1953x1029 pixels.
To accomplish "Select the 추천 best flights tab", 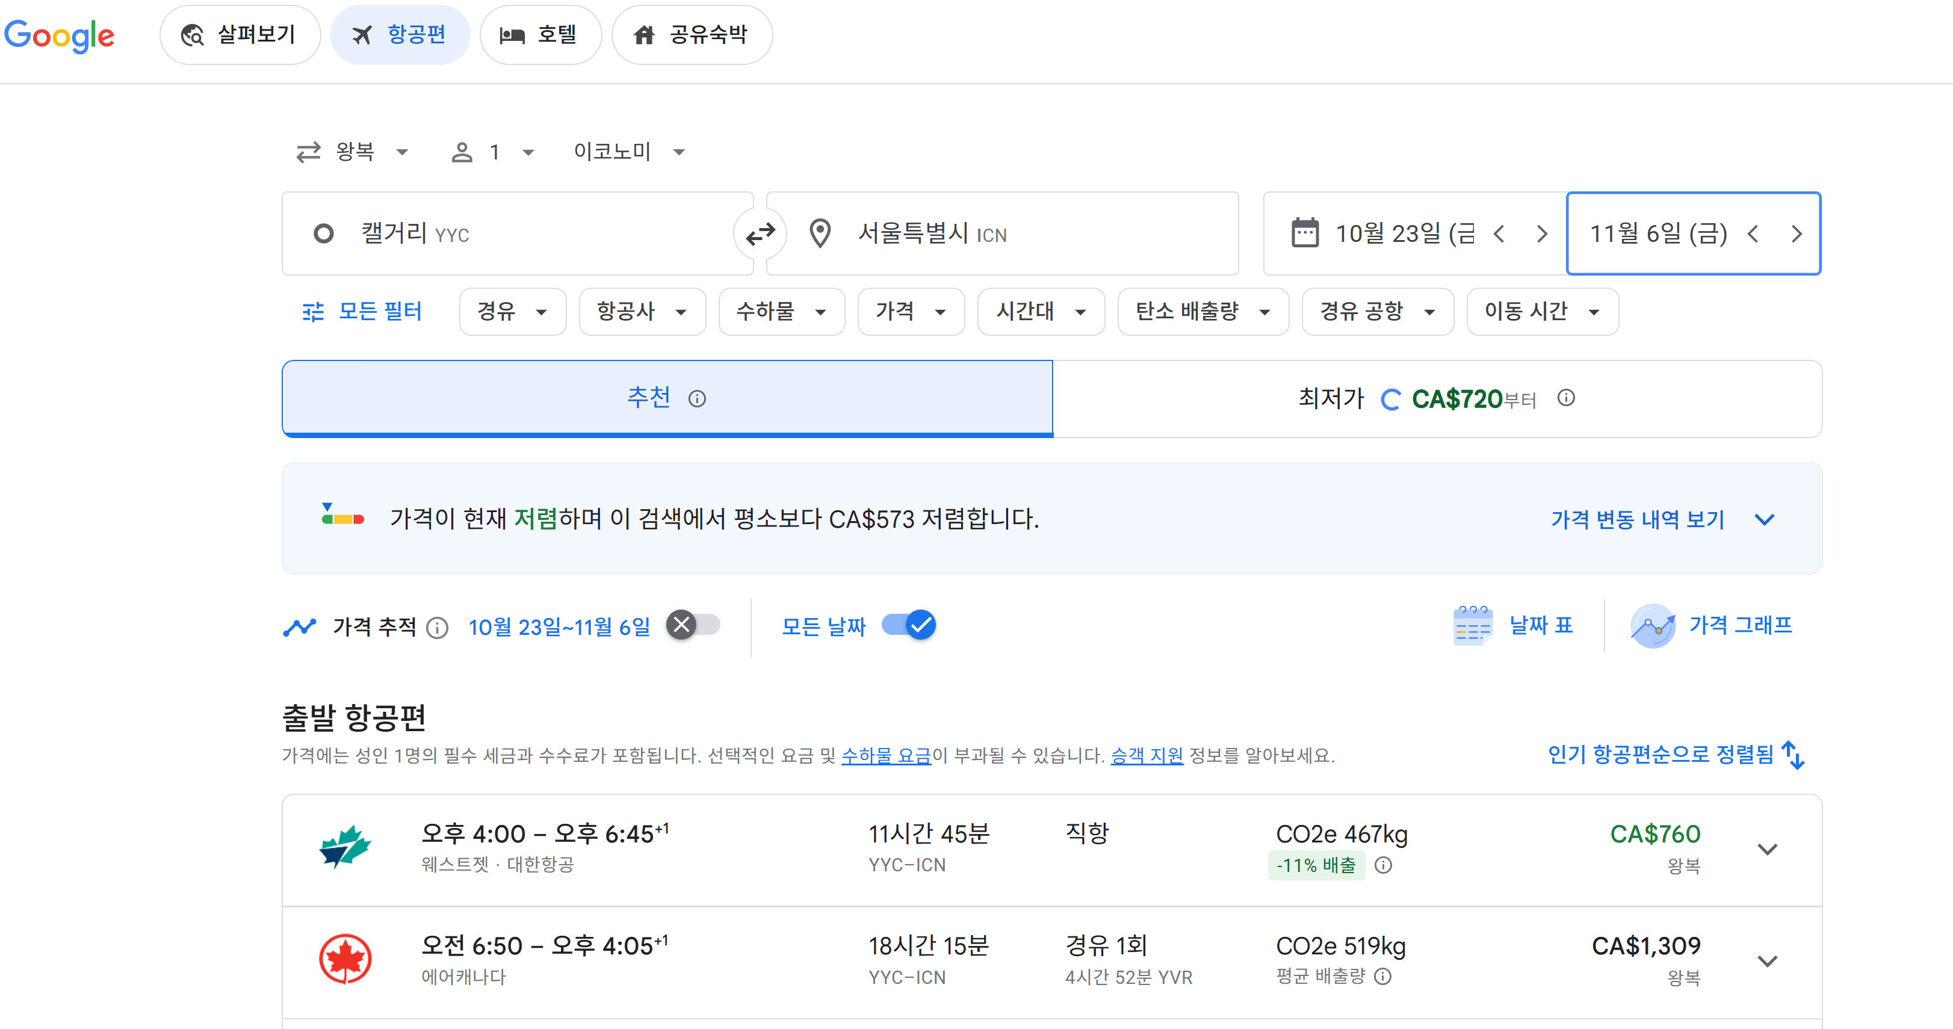I will pyautogui.click(x=667, y=398).
